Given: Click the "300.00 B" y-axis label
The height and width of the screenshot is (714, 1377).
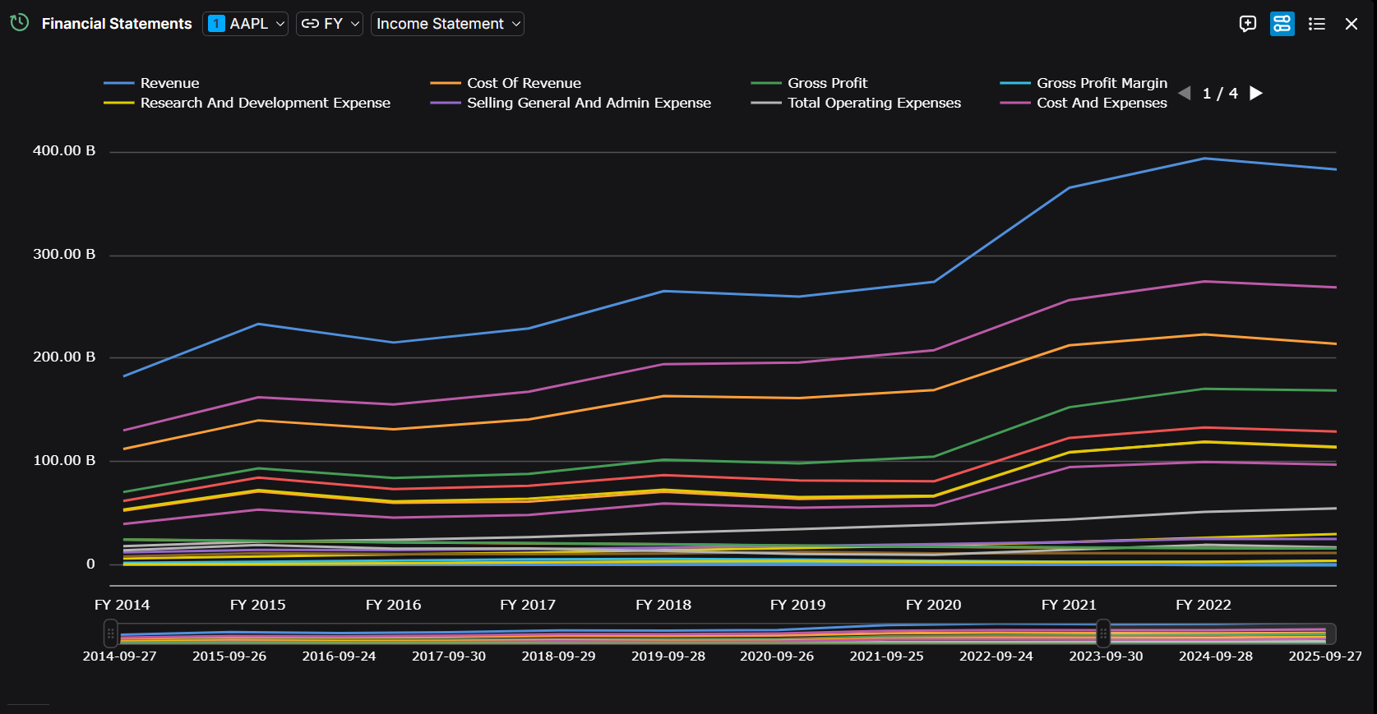Looking at the screenshot, I should click(64, 255).
